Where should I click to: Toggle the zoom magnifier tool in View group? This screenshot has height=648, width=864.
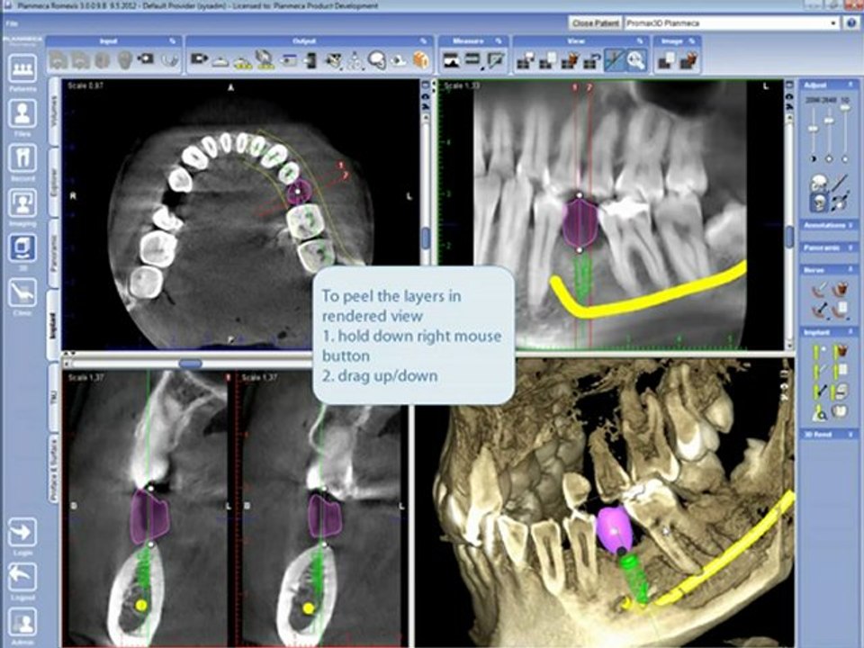636,60
